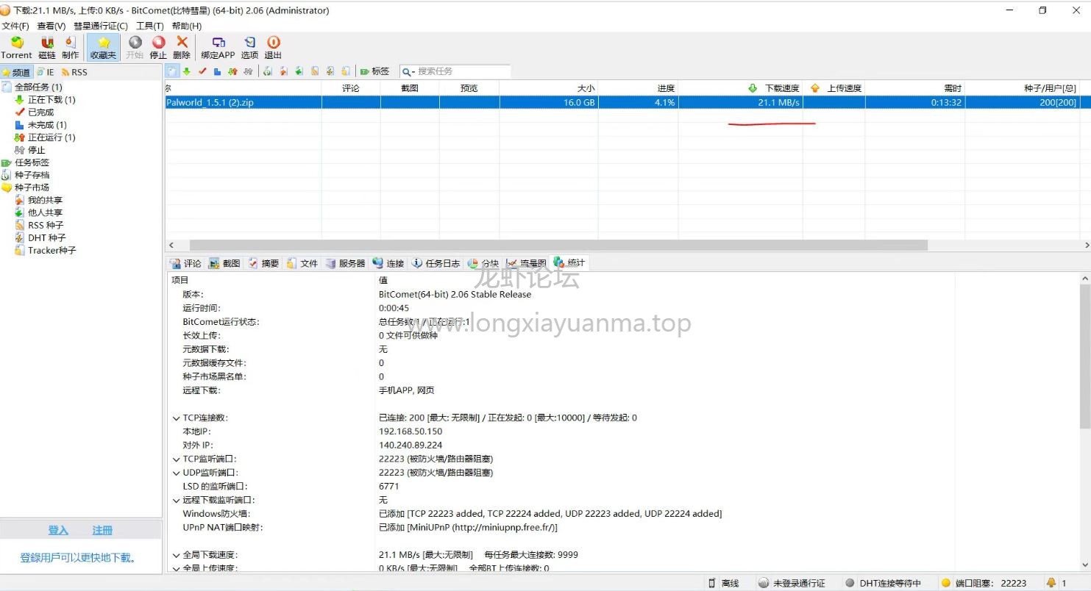Filter by downloading green arrow icon
Viewport: 1091px width, 591px height.
[187, 71]
